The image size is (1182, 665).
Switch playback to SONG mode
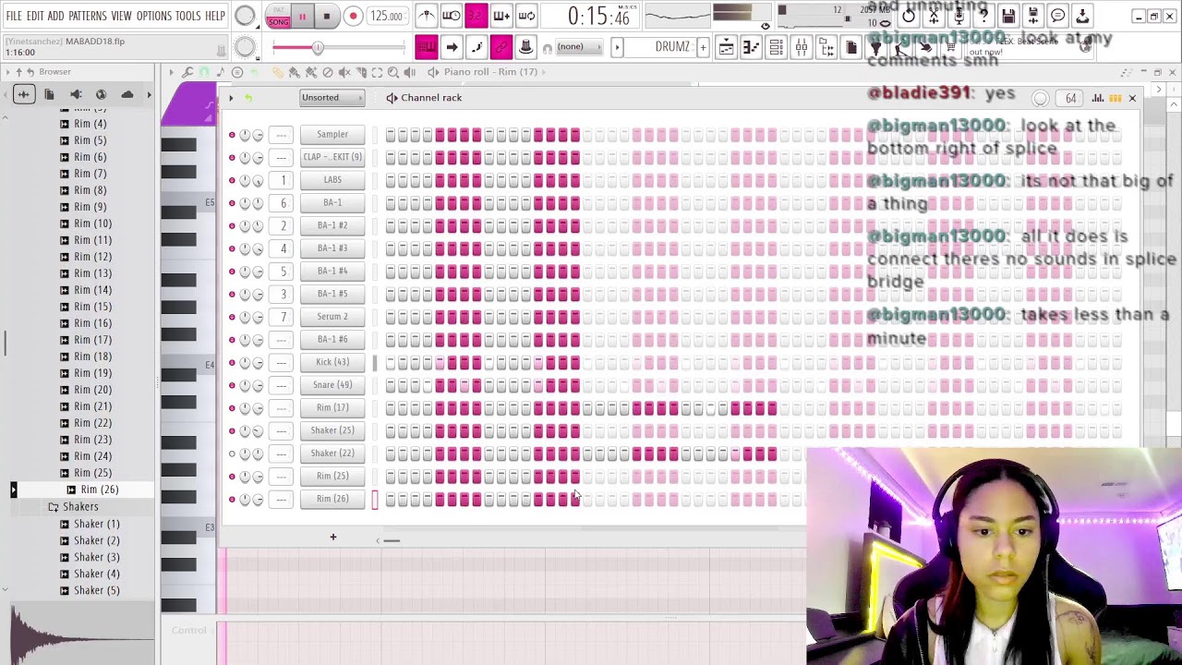[x=278, y=21]
